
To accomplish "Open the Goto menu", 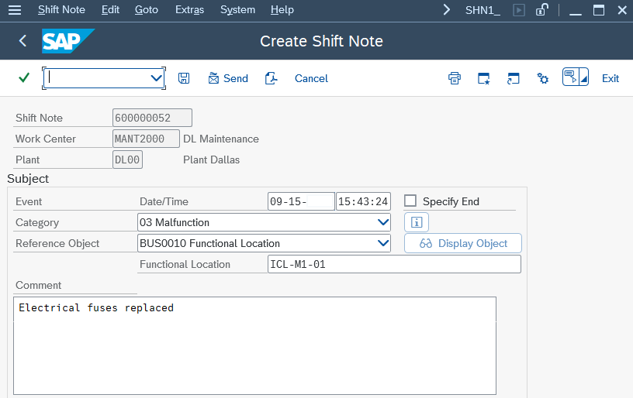I will coord(146,9).
